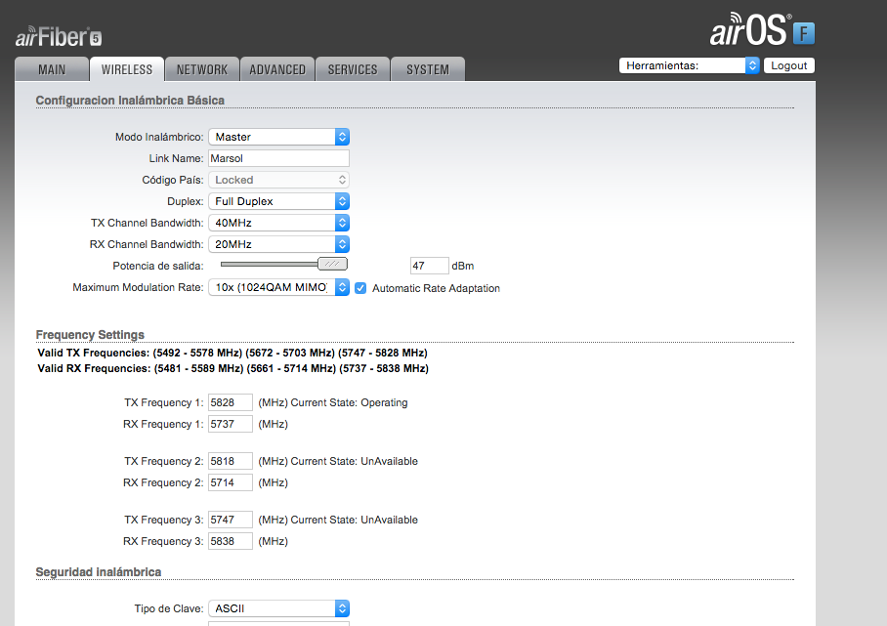Image resolution: width=887 pixels, height=626 pixels.
Task: Click the airFiber 5 logo
Action: (57, 35)
